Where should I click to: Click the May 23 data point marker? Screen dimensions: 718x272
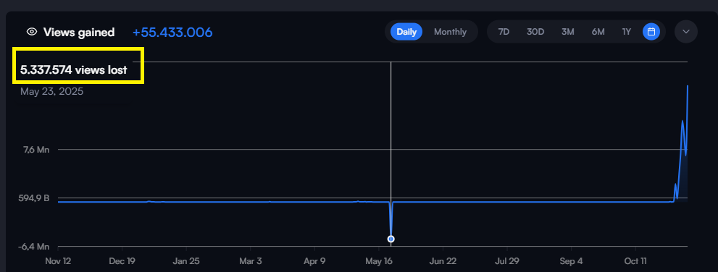coord(391,239)
